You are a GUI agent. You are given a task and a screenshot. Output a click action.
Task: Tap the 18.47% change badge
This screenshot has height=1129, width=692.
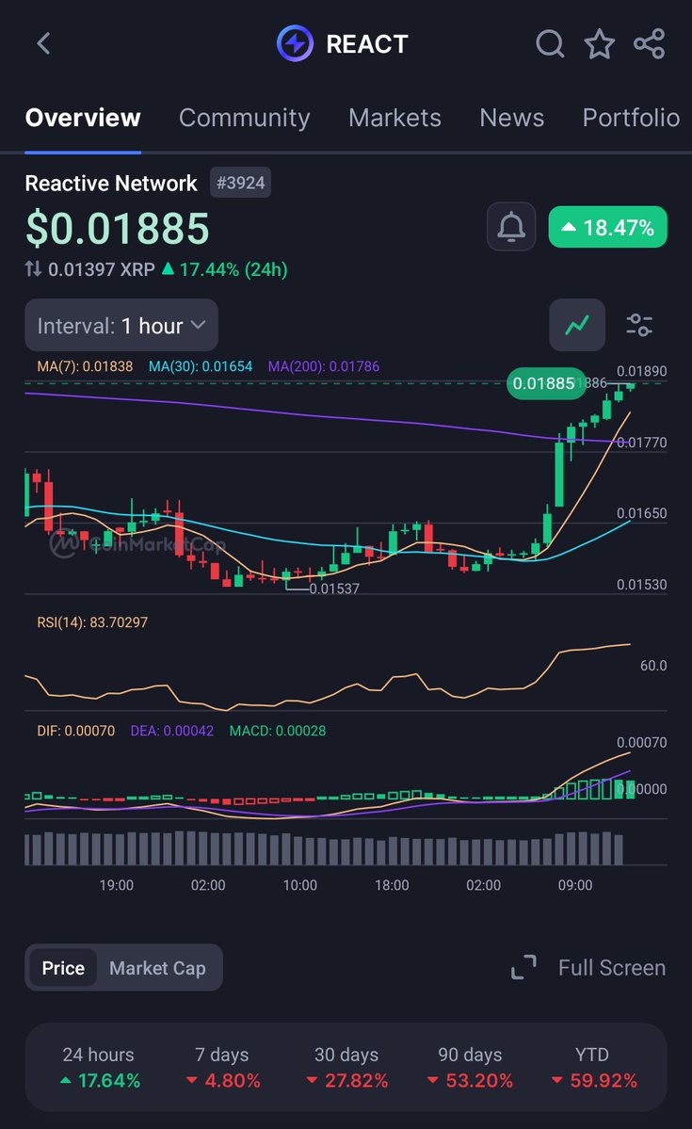click(608, 228)
